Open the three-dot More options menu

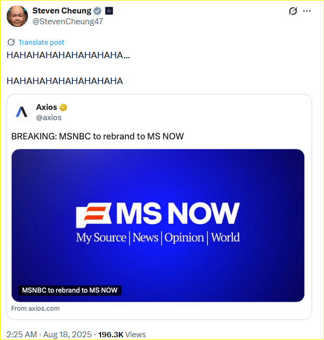[x=307, y=11]
